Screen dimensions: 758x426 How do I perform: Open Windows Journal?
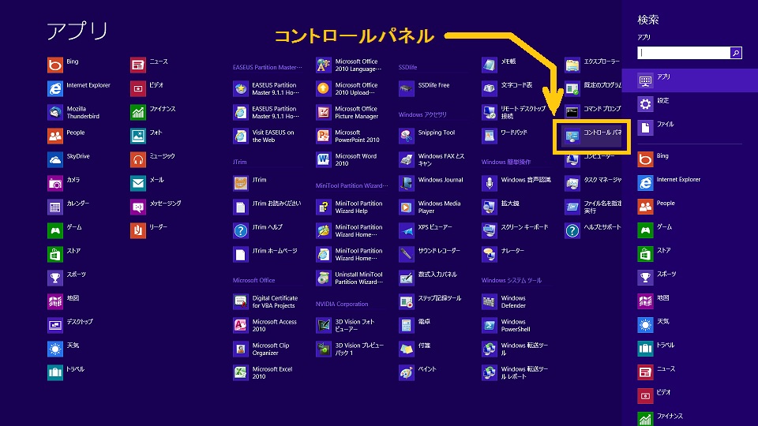[431, 183]
